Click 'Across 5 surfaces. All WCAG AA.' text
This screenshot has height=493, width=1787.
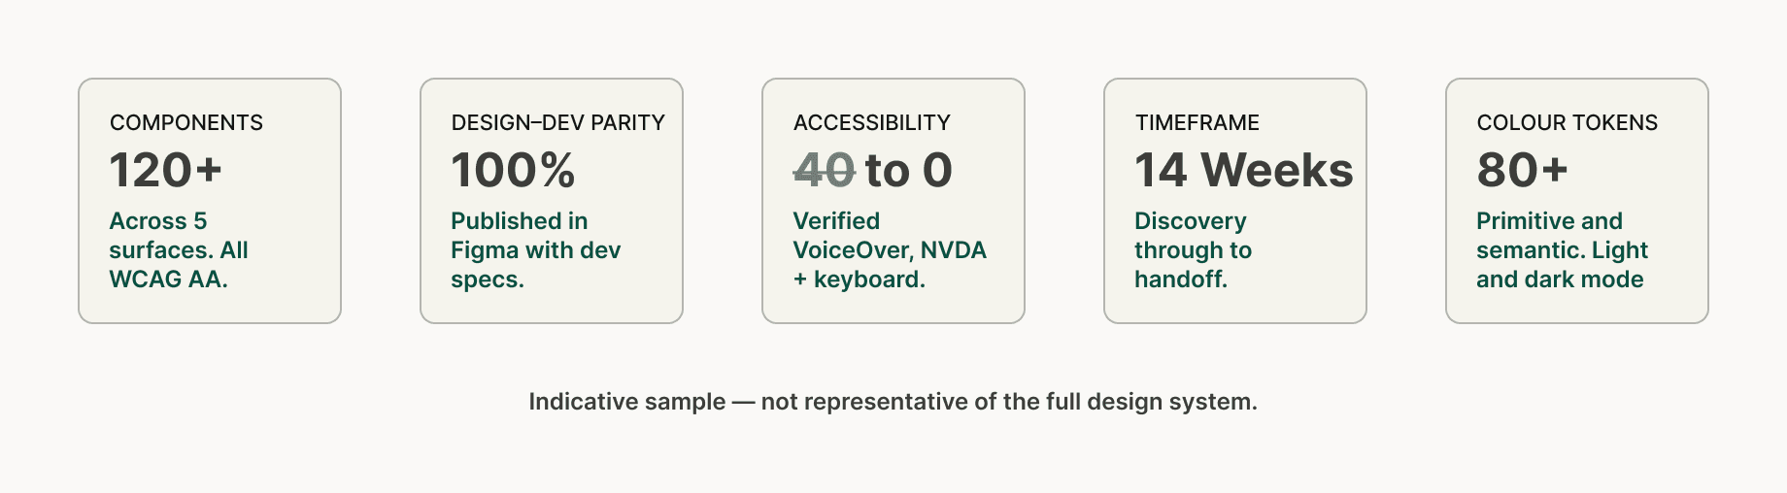coord(179,250)
